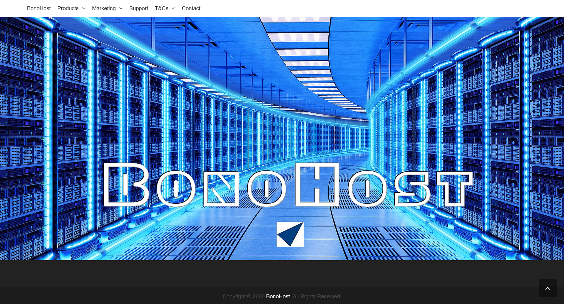Screen dimensions: 564x304
Task: Go to the Support page
Action: point(139,8)
